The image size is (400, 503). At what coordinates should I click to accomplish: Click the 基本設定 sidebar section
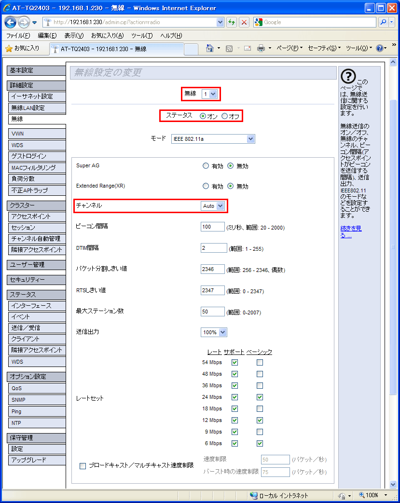[x=36, y=70]
